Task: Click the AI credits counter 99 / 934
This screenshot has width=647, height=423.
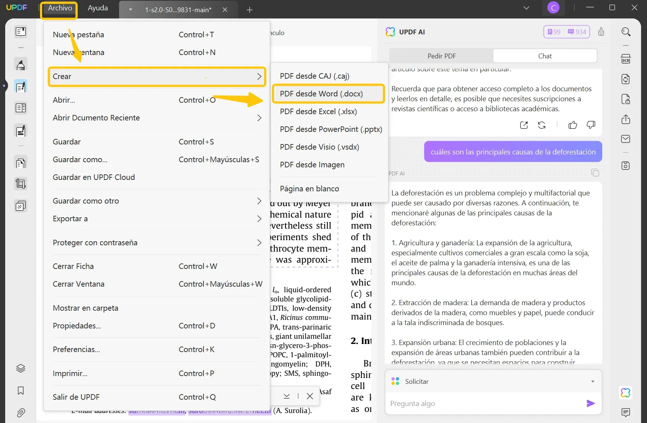Action: coord(567,32)
